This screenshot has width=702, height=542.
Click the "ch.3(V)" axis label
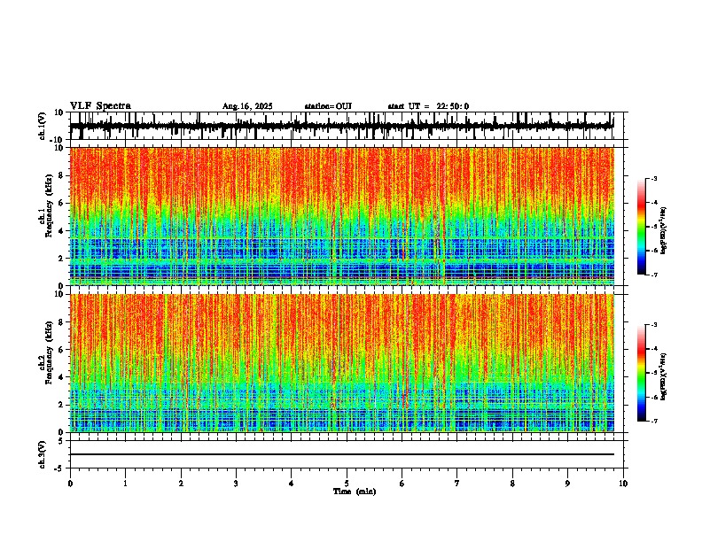click(x=43, y=454)
